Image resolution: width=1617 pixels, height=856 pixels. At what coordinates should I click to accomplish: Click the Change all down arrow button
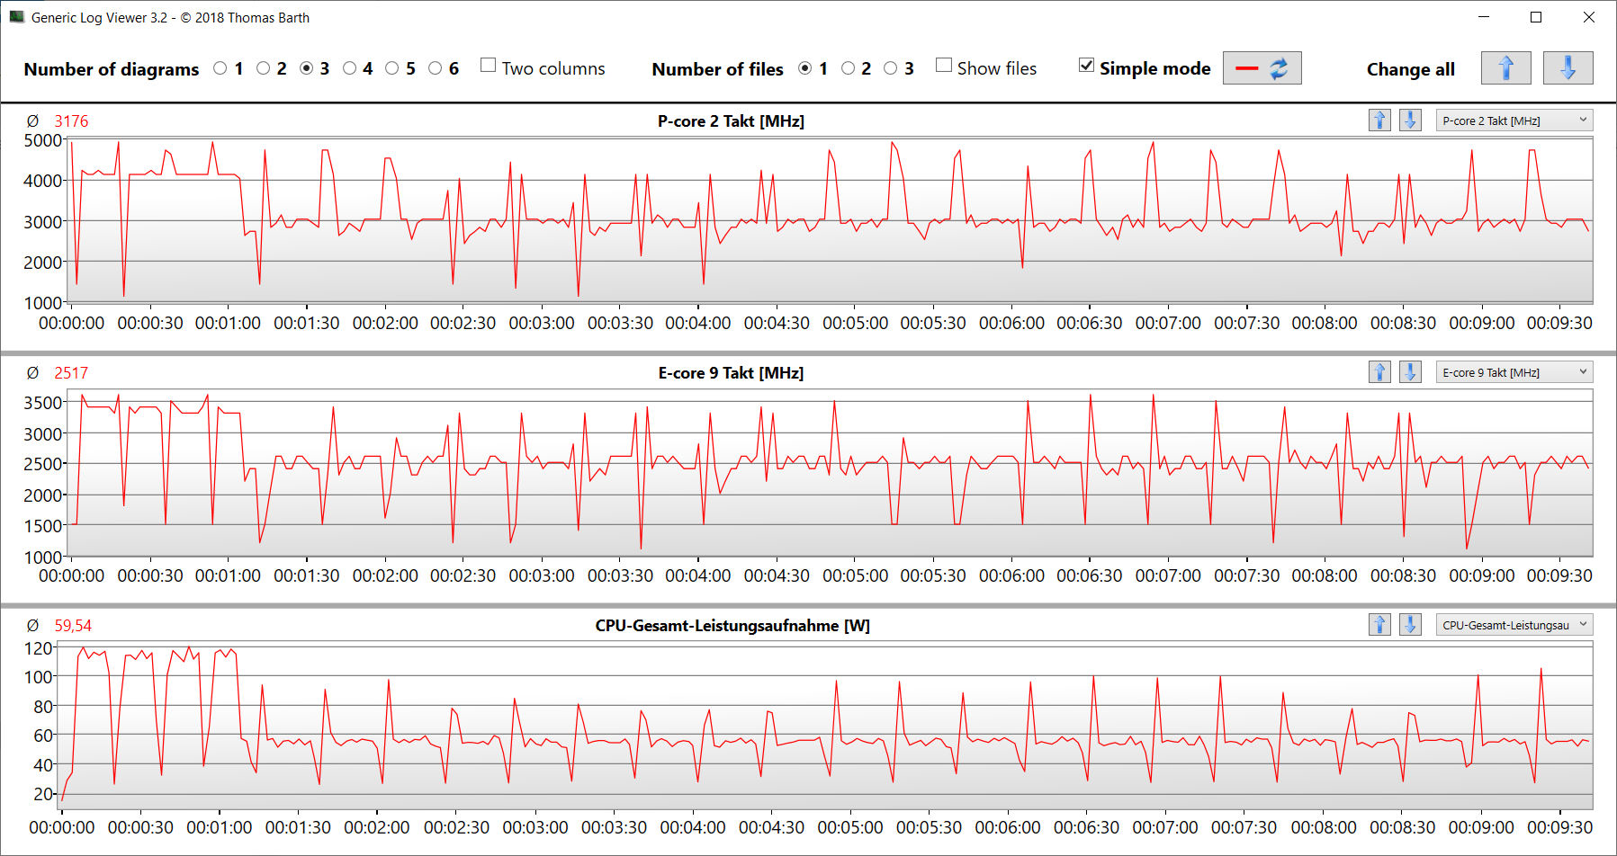tap(1568, 68)
